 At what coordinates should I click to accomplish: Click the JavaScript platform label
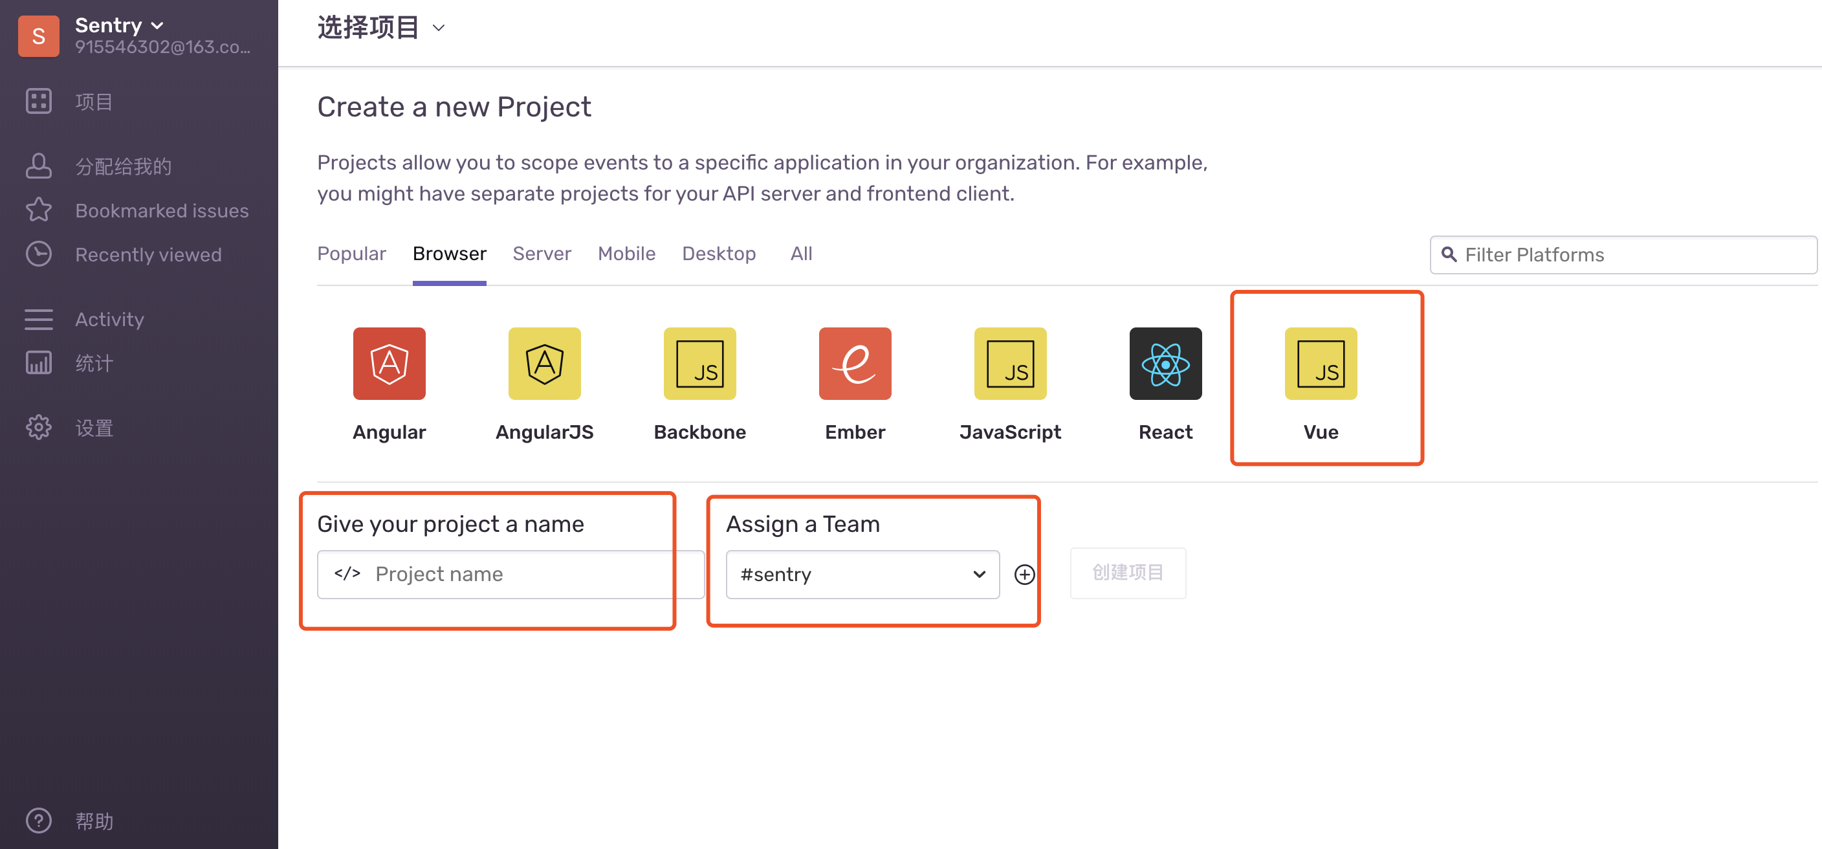(1010, 432)
